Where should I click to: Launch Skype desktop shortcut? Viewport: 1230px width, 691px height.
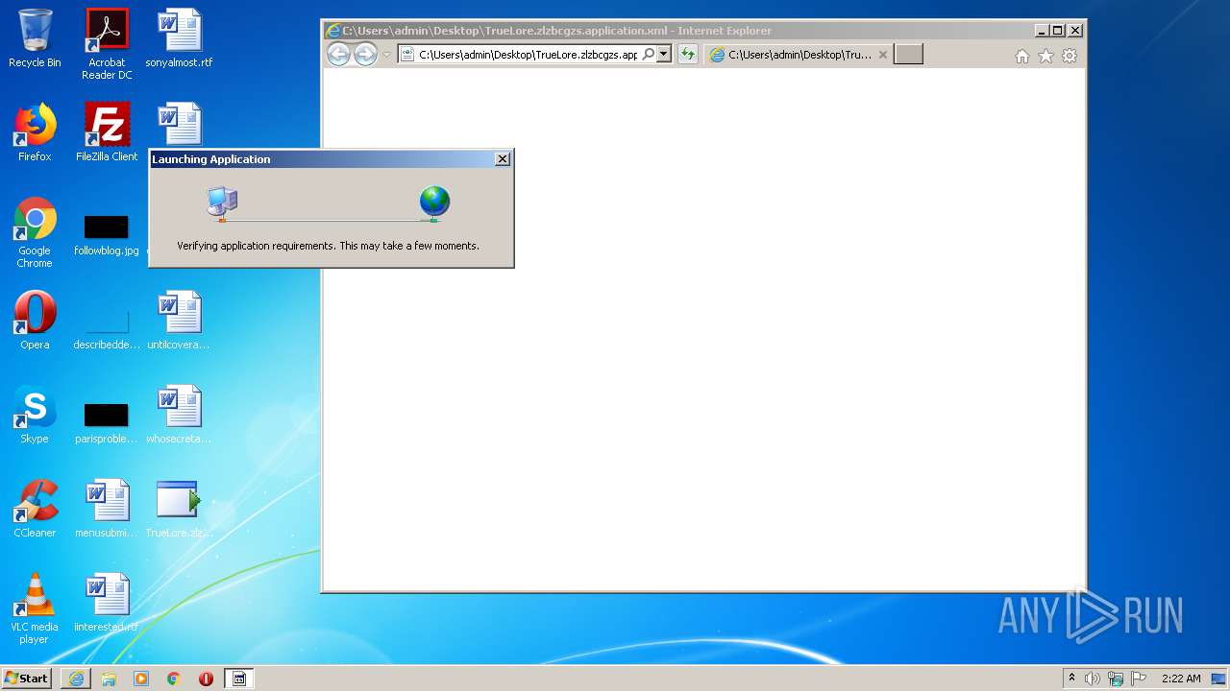pyautogui.click(x=35, y=415)
